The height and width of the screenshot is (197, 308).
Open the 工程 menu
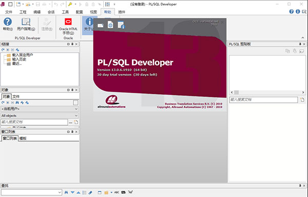click(x=23, y=12)
